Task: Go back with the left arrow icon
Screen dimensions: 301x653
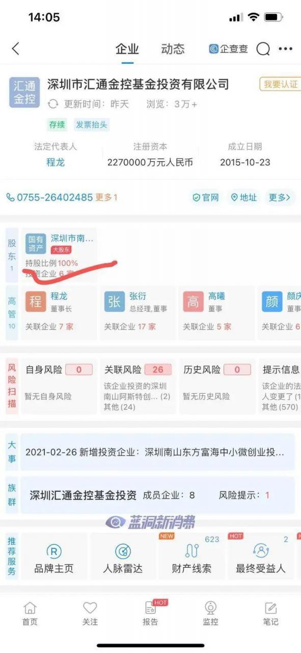Action: pyautogui.click(x=15, y=48)
